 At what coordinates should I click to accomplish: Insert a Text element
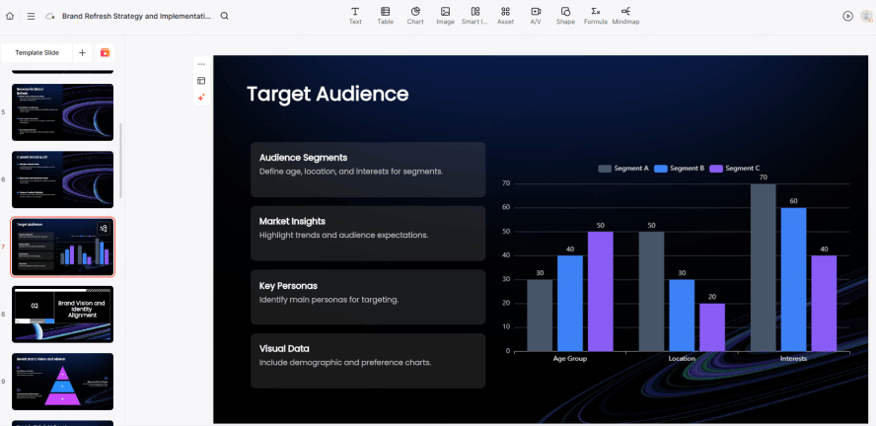[355, 16]
